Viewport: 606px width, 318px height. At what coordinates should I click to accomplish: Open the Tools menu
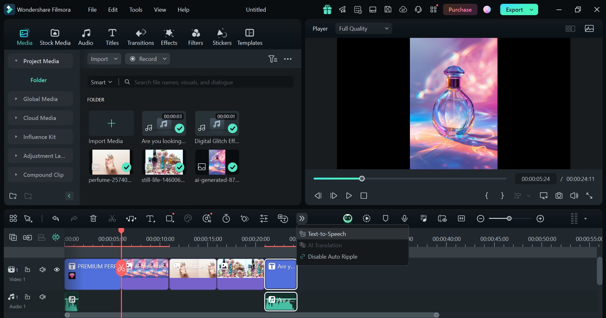[x=136, y=10]
